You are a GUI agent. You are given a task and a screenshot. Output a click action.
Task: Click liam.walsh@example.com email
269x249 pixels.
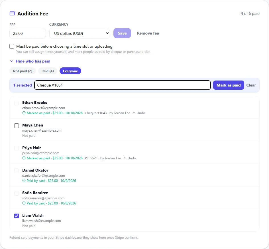pos(42,221)
